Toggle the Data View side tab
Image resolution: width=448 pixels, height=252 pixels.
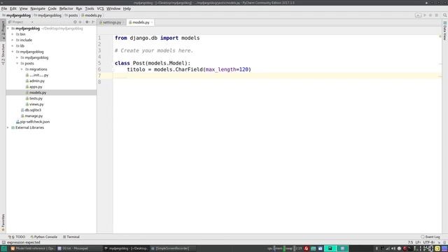[445, 30]
